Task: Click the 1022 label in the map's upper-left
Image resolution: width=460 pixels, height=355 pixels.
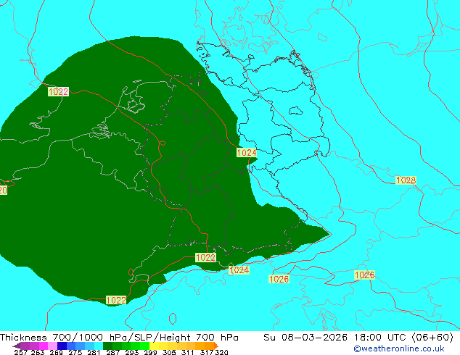Action: [58, 92]
